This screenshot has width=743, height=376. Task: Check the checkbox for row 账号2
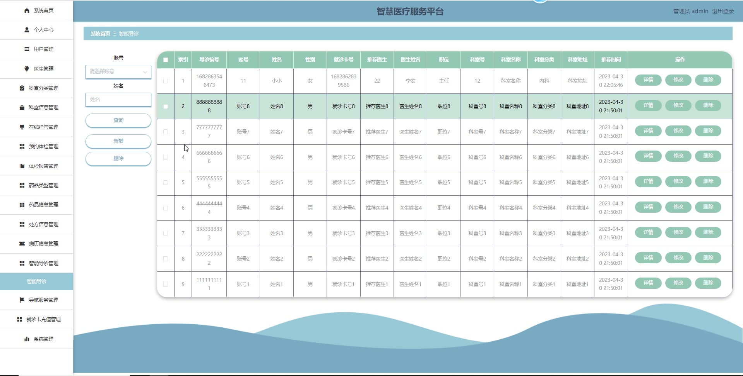coord(166,259)
